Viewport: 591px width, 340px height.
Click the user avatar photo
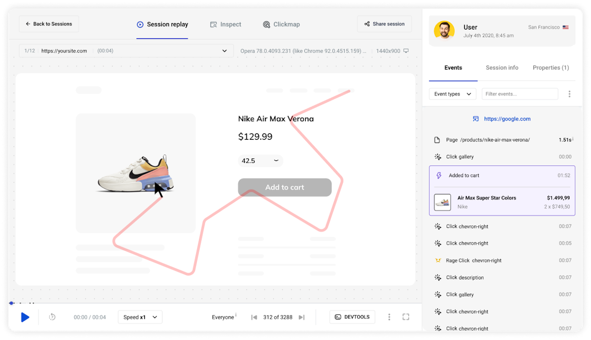(x=444, y=31)
